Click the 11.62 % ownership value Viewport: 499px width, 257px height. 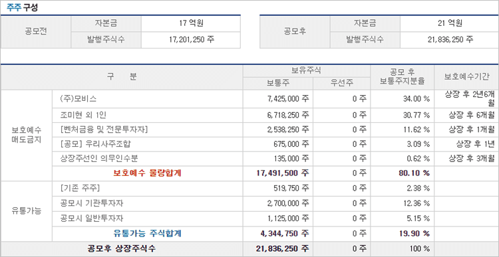coord(416,129)
